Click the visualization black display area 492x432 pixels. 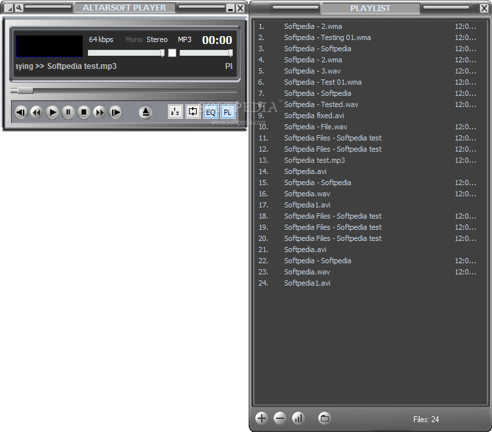[x=49, y=46]
